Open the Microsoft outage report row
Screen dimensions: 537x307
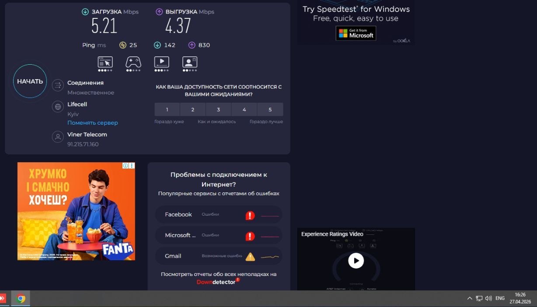pyautogui.click(x=219, y=235)
